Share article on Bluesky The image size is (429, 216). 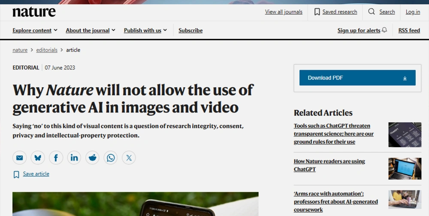point(38,158)
